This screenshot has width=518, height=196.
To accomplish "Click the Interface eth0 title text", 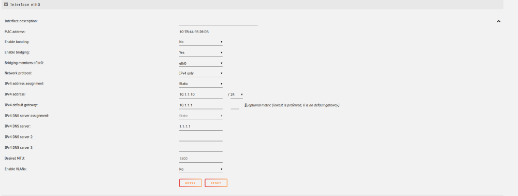I will point(25,5).
